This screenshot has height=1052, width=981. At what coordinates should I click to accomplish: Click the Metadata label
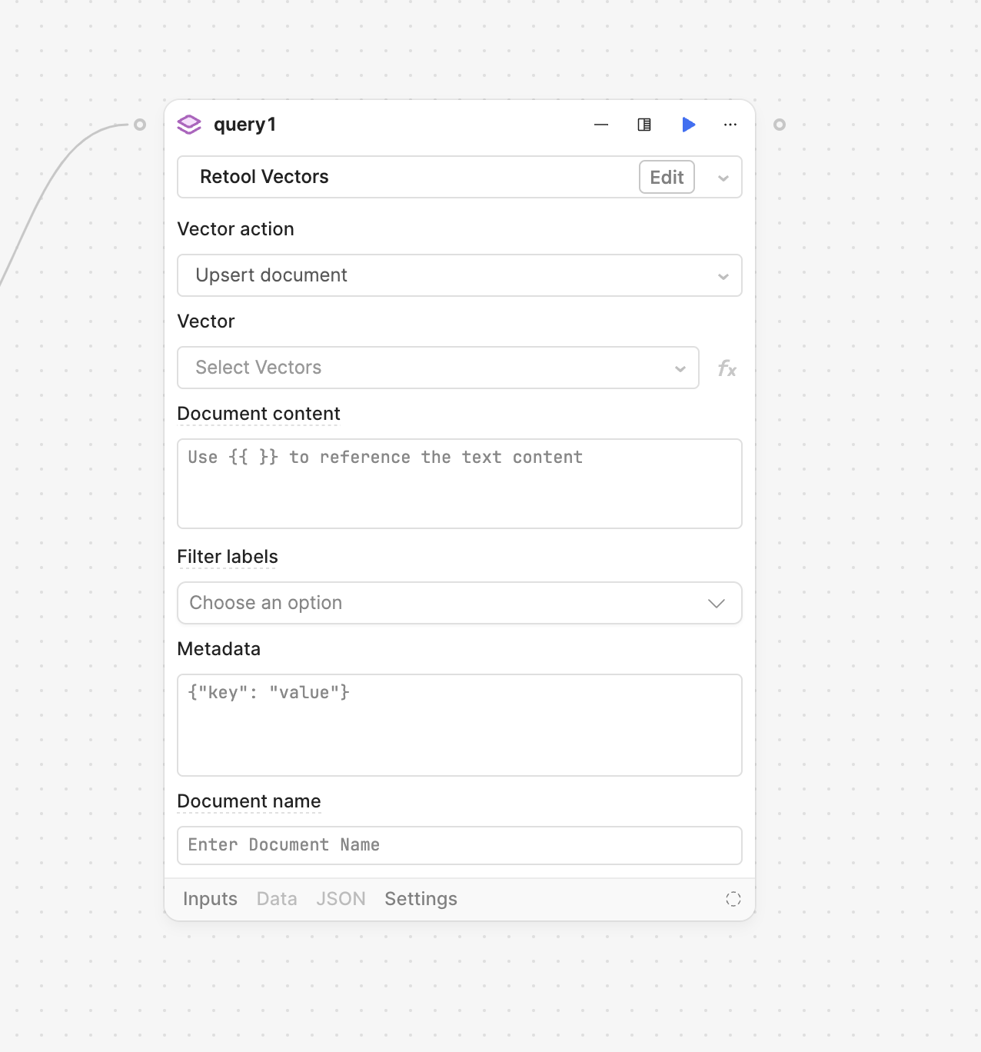tap(219, 649)
